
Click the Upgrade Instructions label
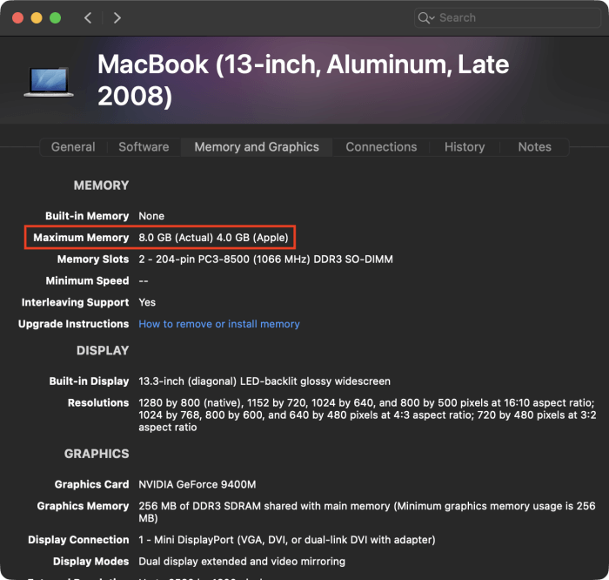73,324
